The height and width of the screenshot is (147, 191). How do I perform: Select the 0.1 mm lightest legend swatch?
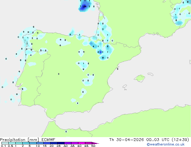point(5,143)
